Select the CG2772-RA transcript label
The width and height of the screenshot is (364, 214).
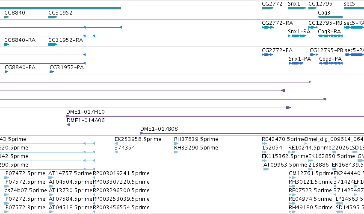click(x=278, y=23)
